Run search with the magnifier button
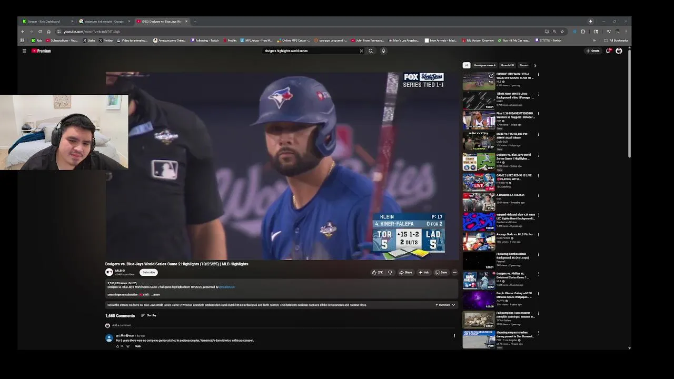Image resolution: width=674 pixels, height=379 pixels. [x=371, y=51]
